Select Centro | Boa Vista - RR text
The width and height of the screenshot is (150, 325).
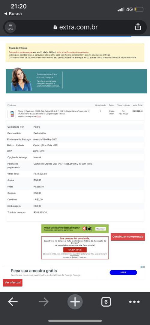(x=45, y=145)
